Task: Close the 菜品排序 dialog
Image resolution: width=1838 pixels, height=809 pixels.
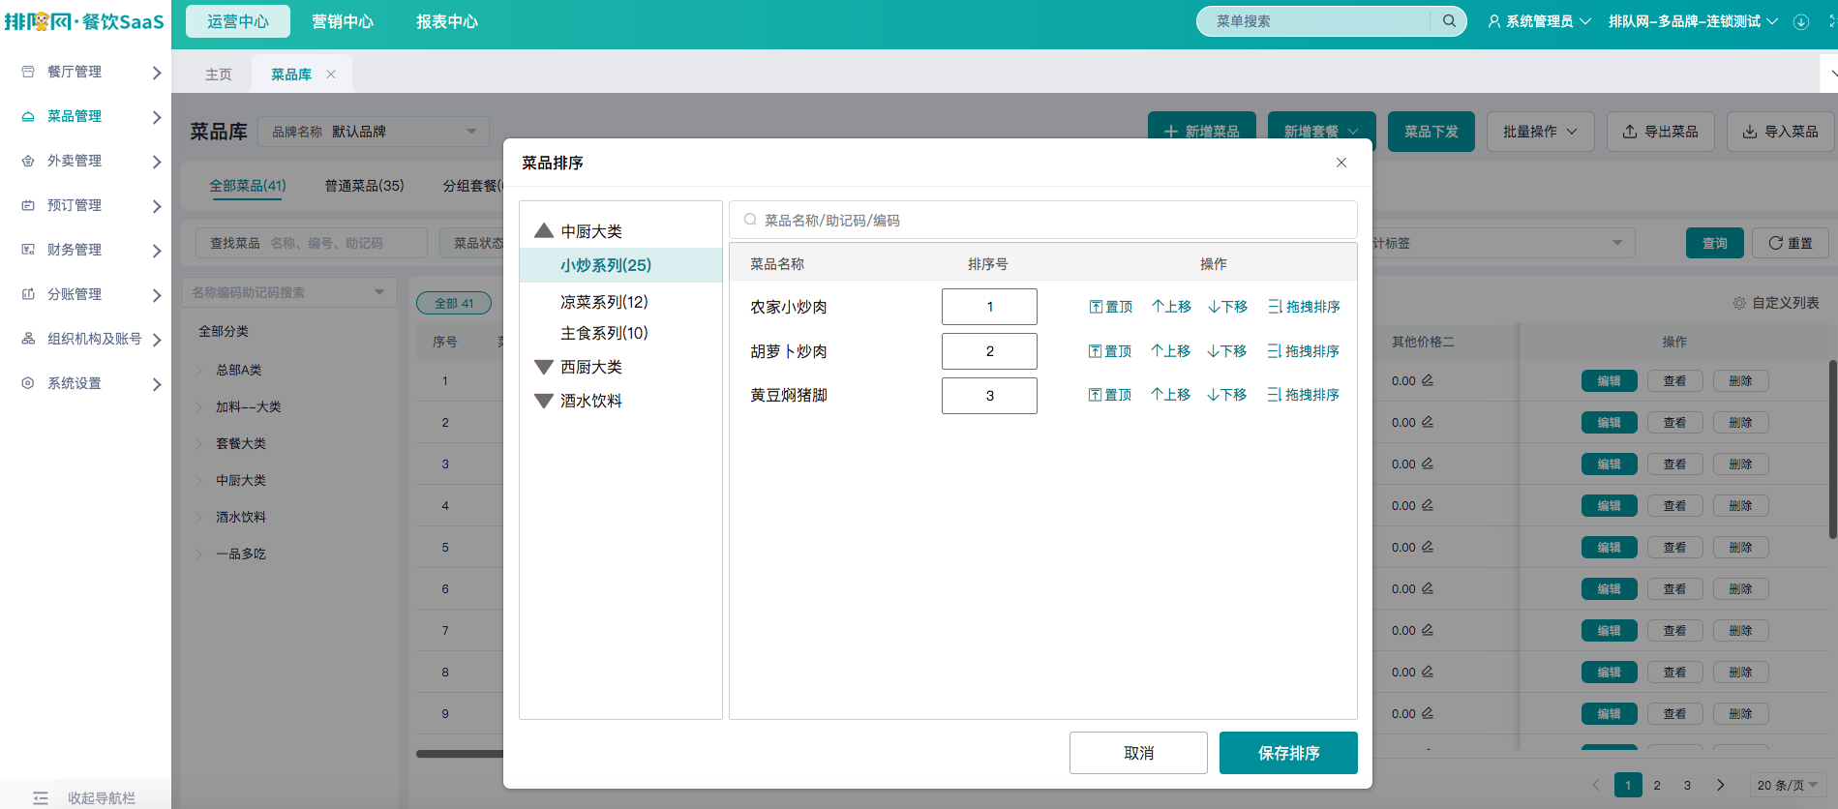Action: tap(1341, 163)
